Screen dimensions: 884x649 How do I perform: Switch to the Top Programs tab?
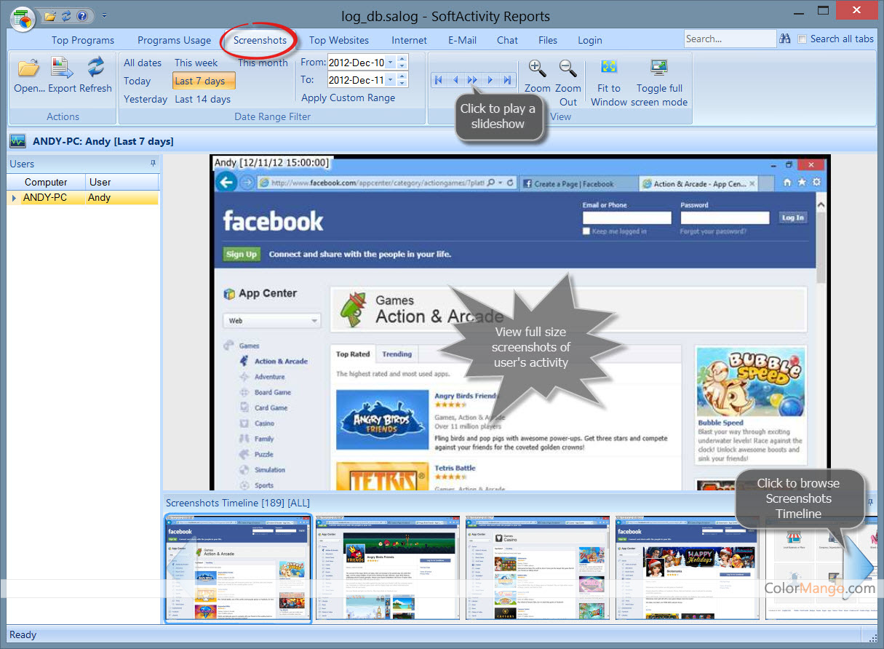pos(83,40)
